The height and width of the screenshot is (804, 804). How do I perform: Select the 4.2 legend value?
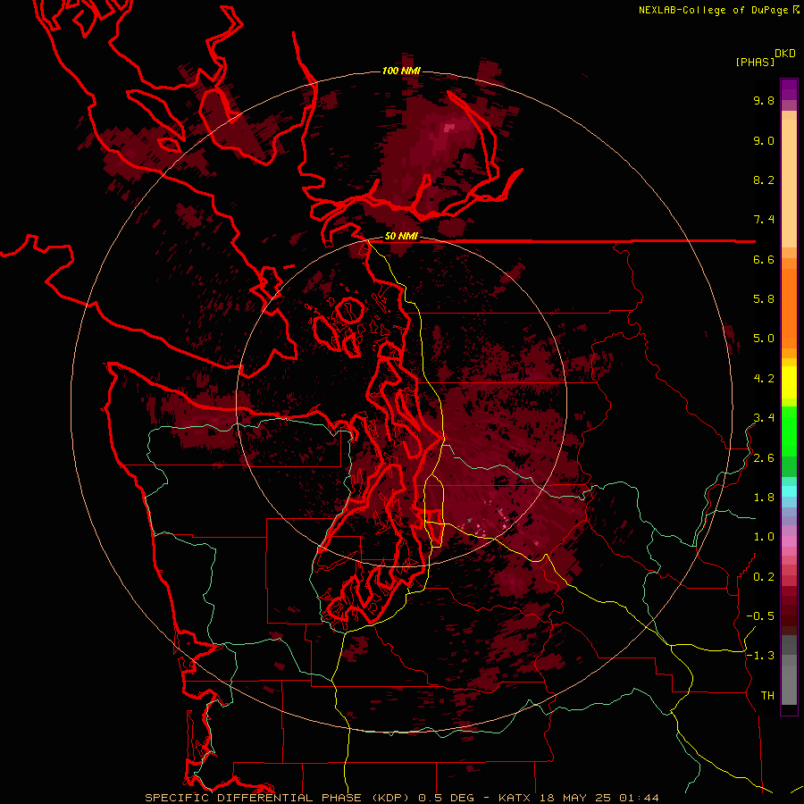click(764, 379)
